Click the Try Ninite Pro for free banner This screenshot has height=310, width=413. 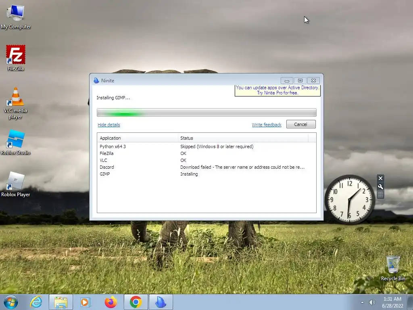point(277,90)
